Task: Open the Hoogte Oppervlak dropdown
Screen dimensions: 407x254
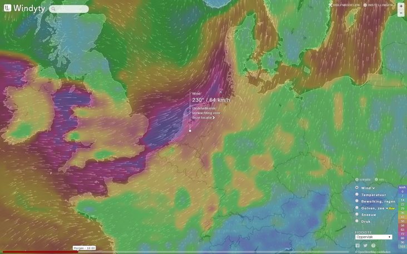Action: click(x=374, y=237)
